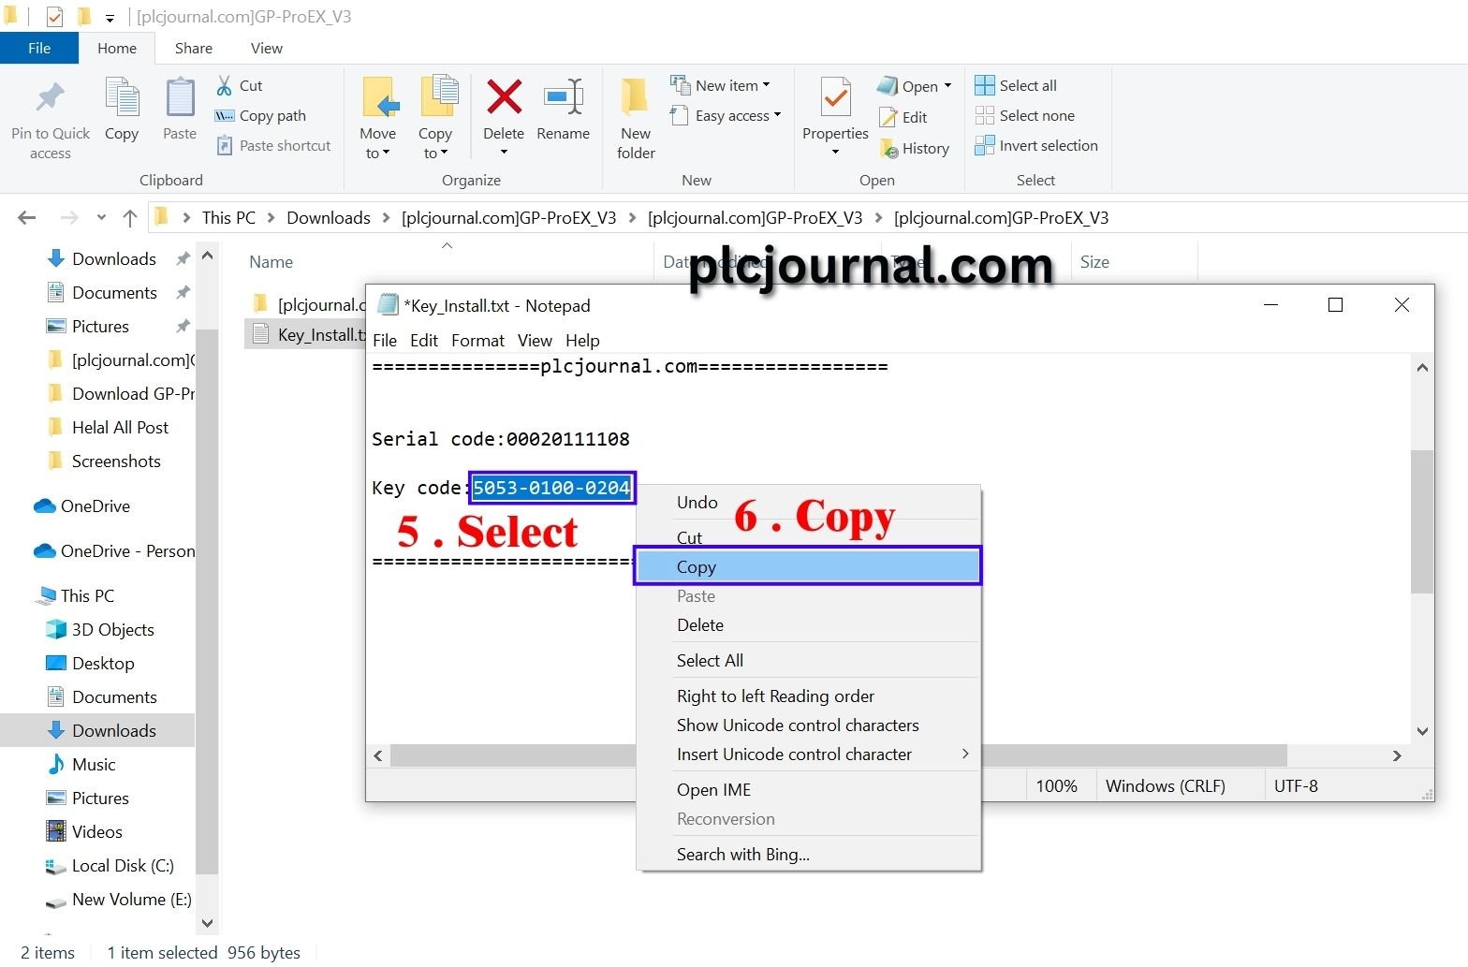Open Notepad's Format menu

point(477,340)
